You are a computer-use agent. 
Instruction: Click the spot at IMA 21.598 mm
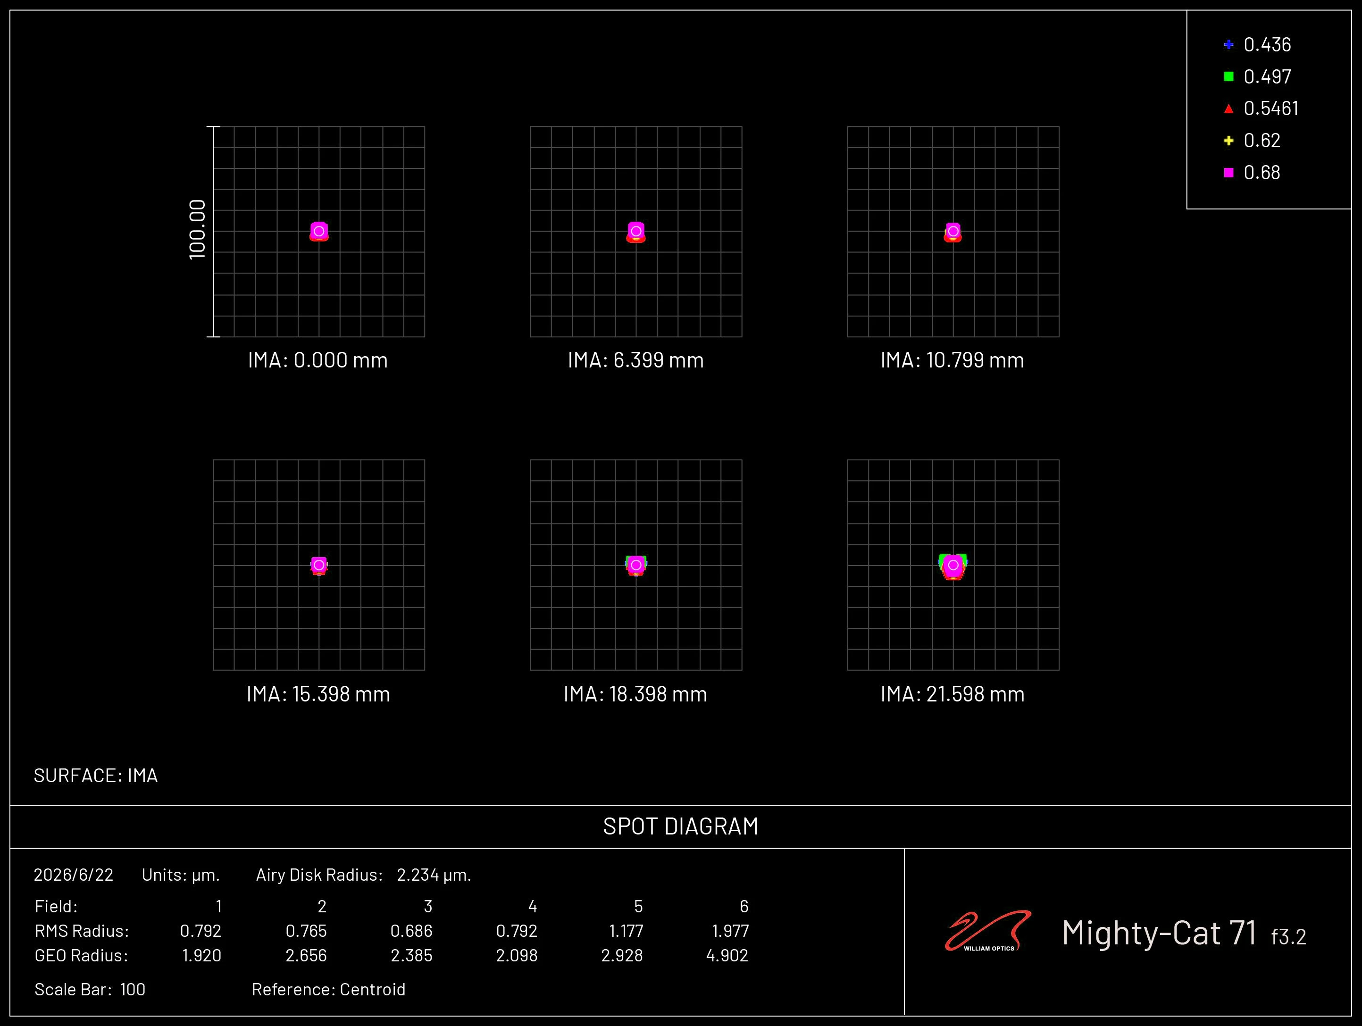[953, 567]
